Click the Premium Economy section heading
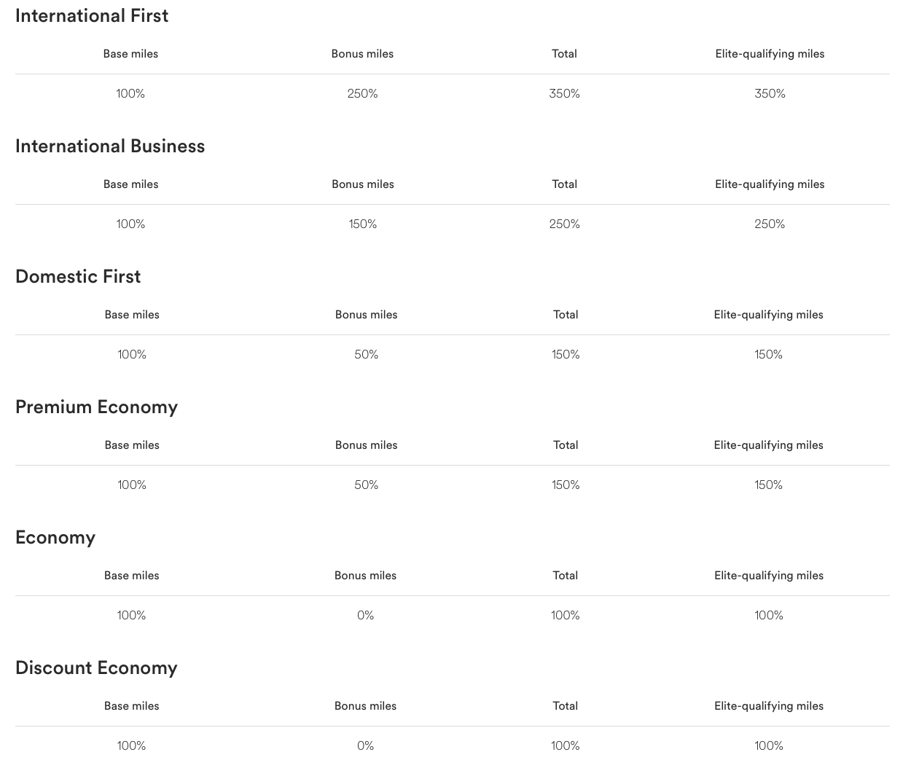Viewport: 903px width, 760px height. pyautogui.click(x=96, y=407)
